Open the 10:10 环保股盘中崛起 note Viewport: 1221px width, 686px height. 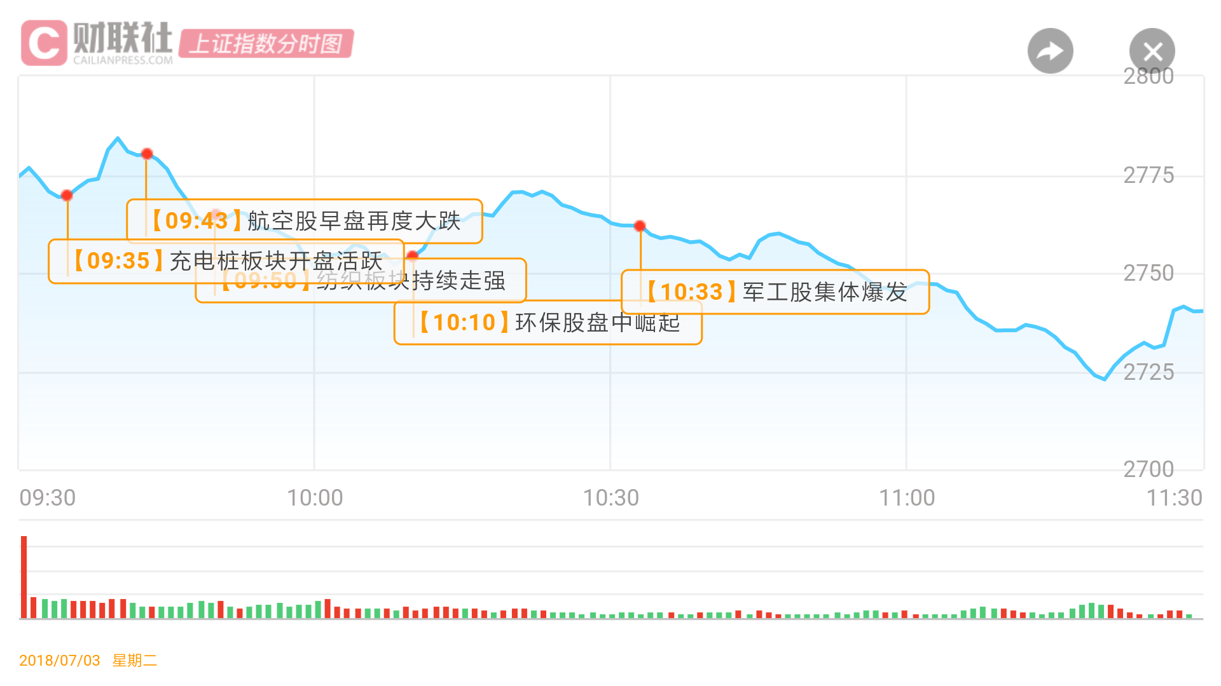(548, 323)
